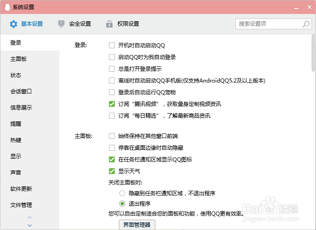This screenshot has height=230, width=316.
Task: Select 隐藏到任务栏通知区域 radio option
Action: point(122,193)
